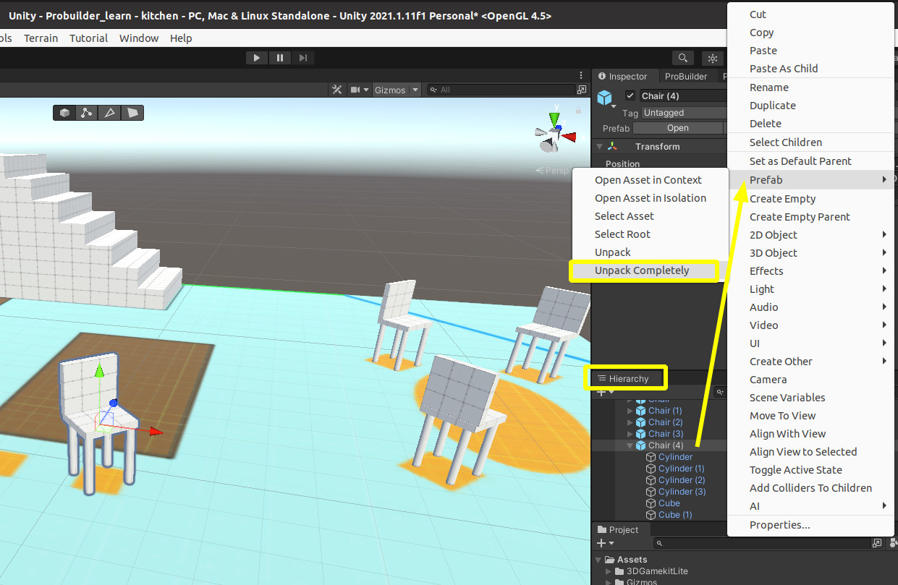Open the collaborate cloud icon in toolbar
Viewport: 898px width, 585px height.
(x=713, y=58)
